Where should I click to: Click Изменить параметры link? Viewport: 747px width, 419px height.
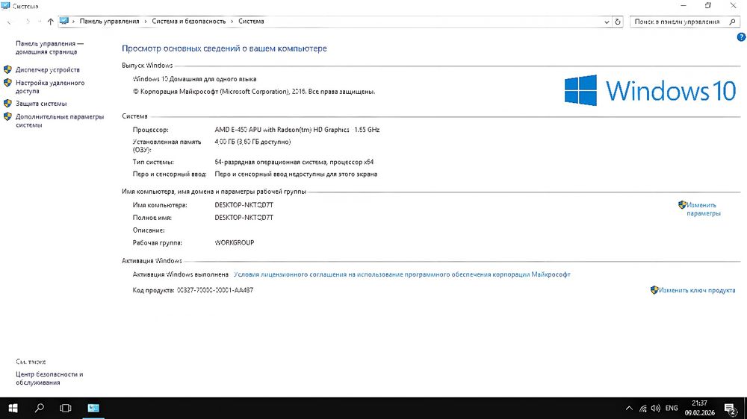pos(703,209)
